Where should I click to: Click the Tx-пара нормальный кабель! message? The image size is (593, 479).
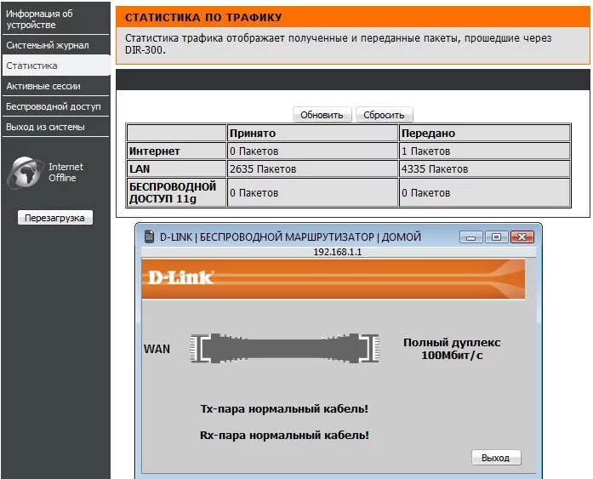coord(284,408)
